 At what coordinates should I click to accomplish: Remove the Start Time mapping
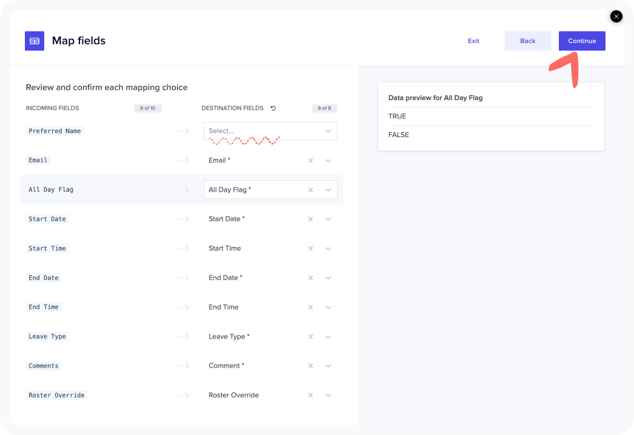(x=310, y=249)
